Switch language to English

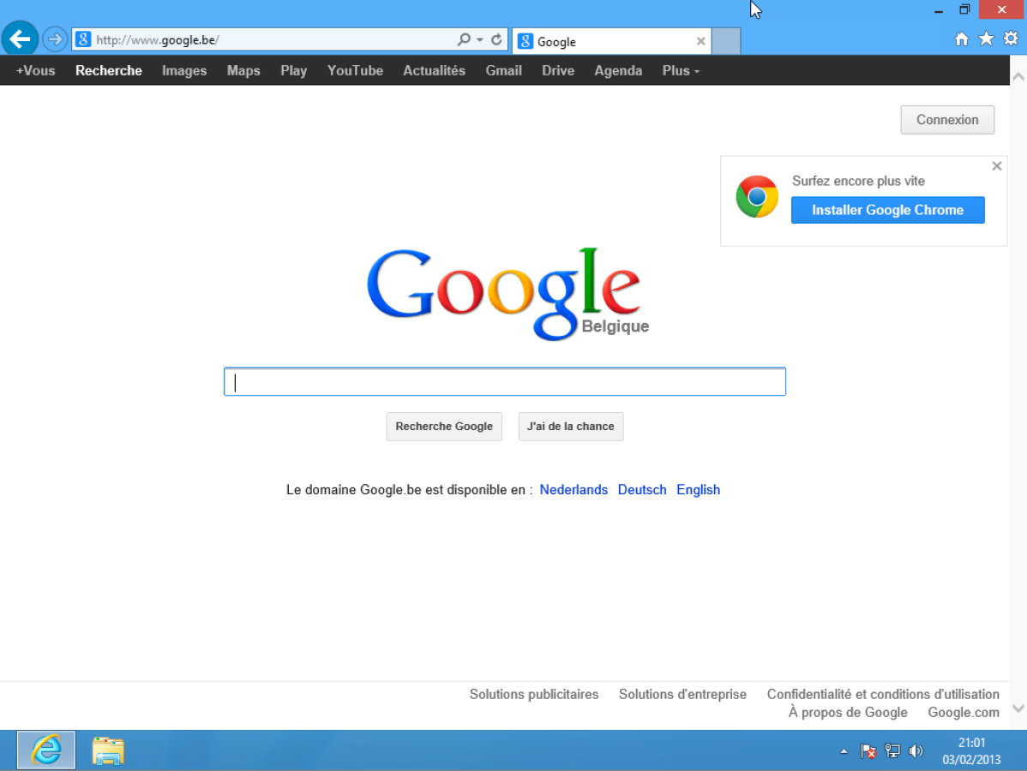tap(698, 490)
